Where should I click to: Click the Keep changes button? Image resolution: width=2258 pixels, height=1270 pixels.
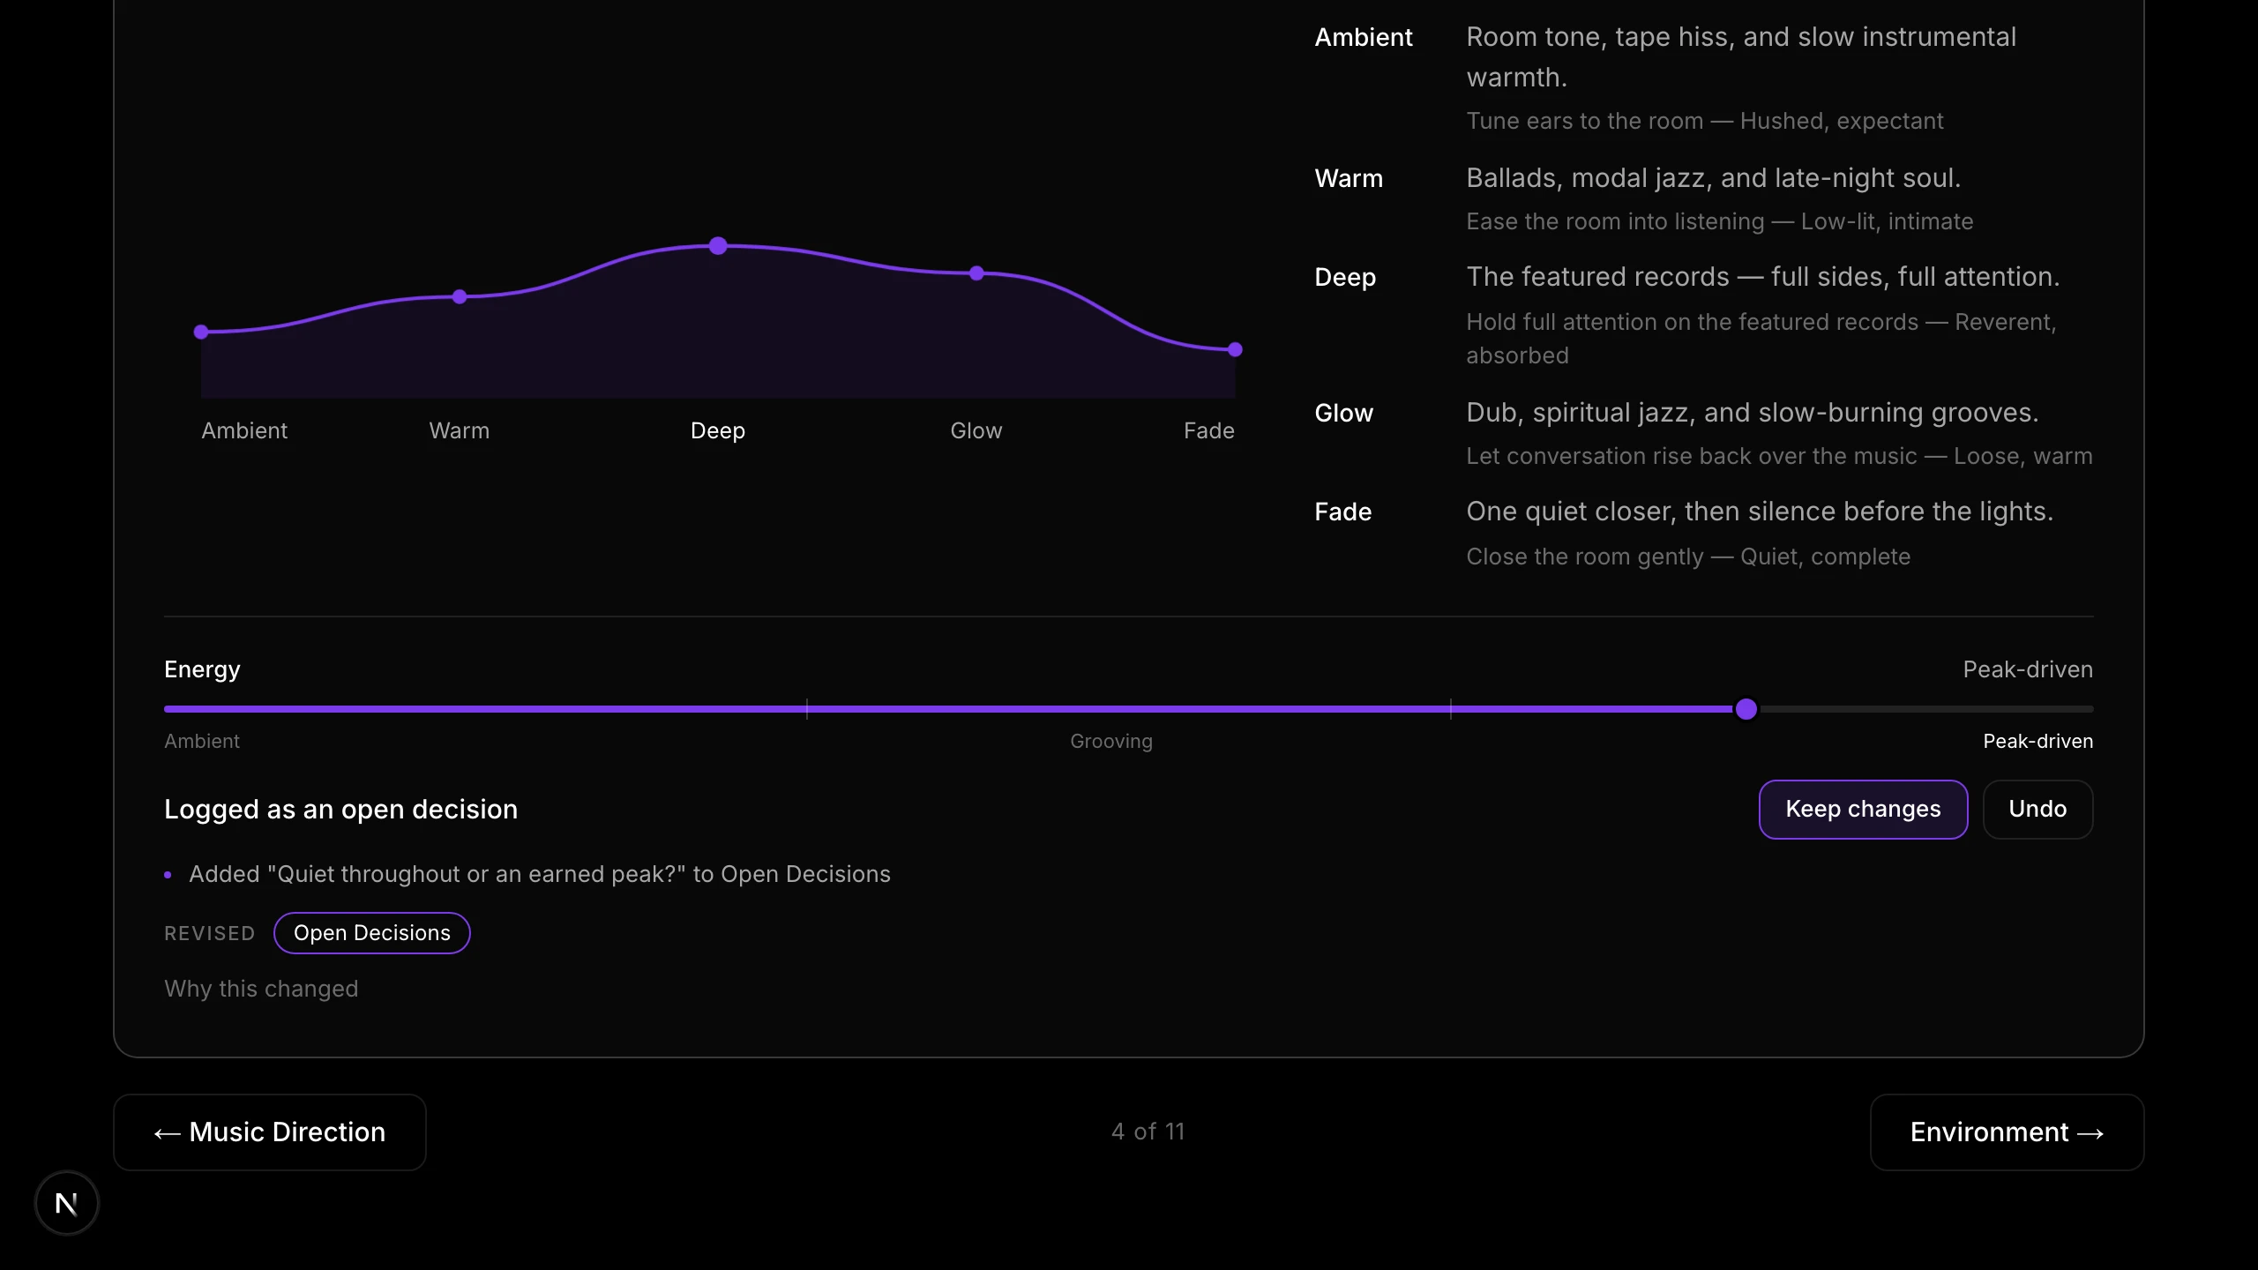point(1863,809)
